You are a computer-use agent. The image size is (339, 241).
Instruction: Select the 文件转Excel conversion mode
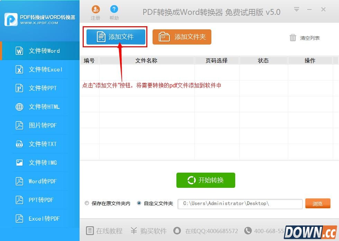[40, 69]
